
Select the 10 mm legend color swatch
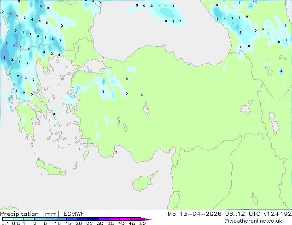pos(61,219)
